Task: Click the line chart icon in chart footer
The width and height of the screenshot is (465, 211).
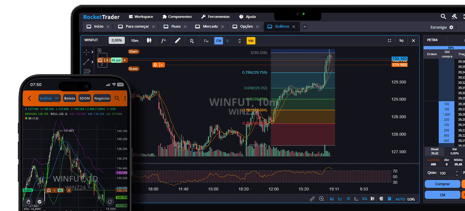Action: click(x=340, y=199)
